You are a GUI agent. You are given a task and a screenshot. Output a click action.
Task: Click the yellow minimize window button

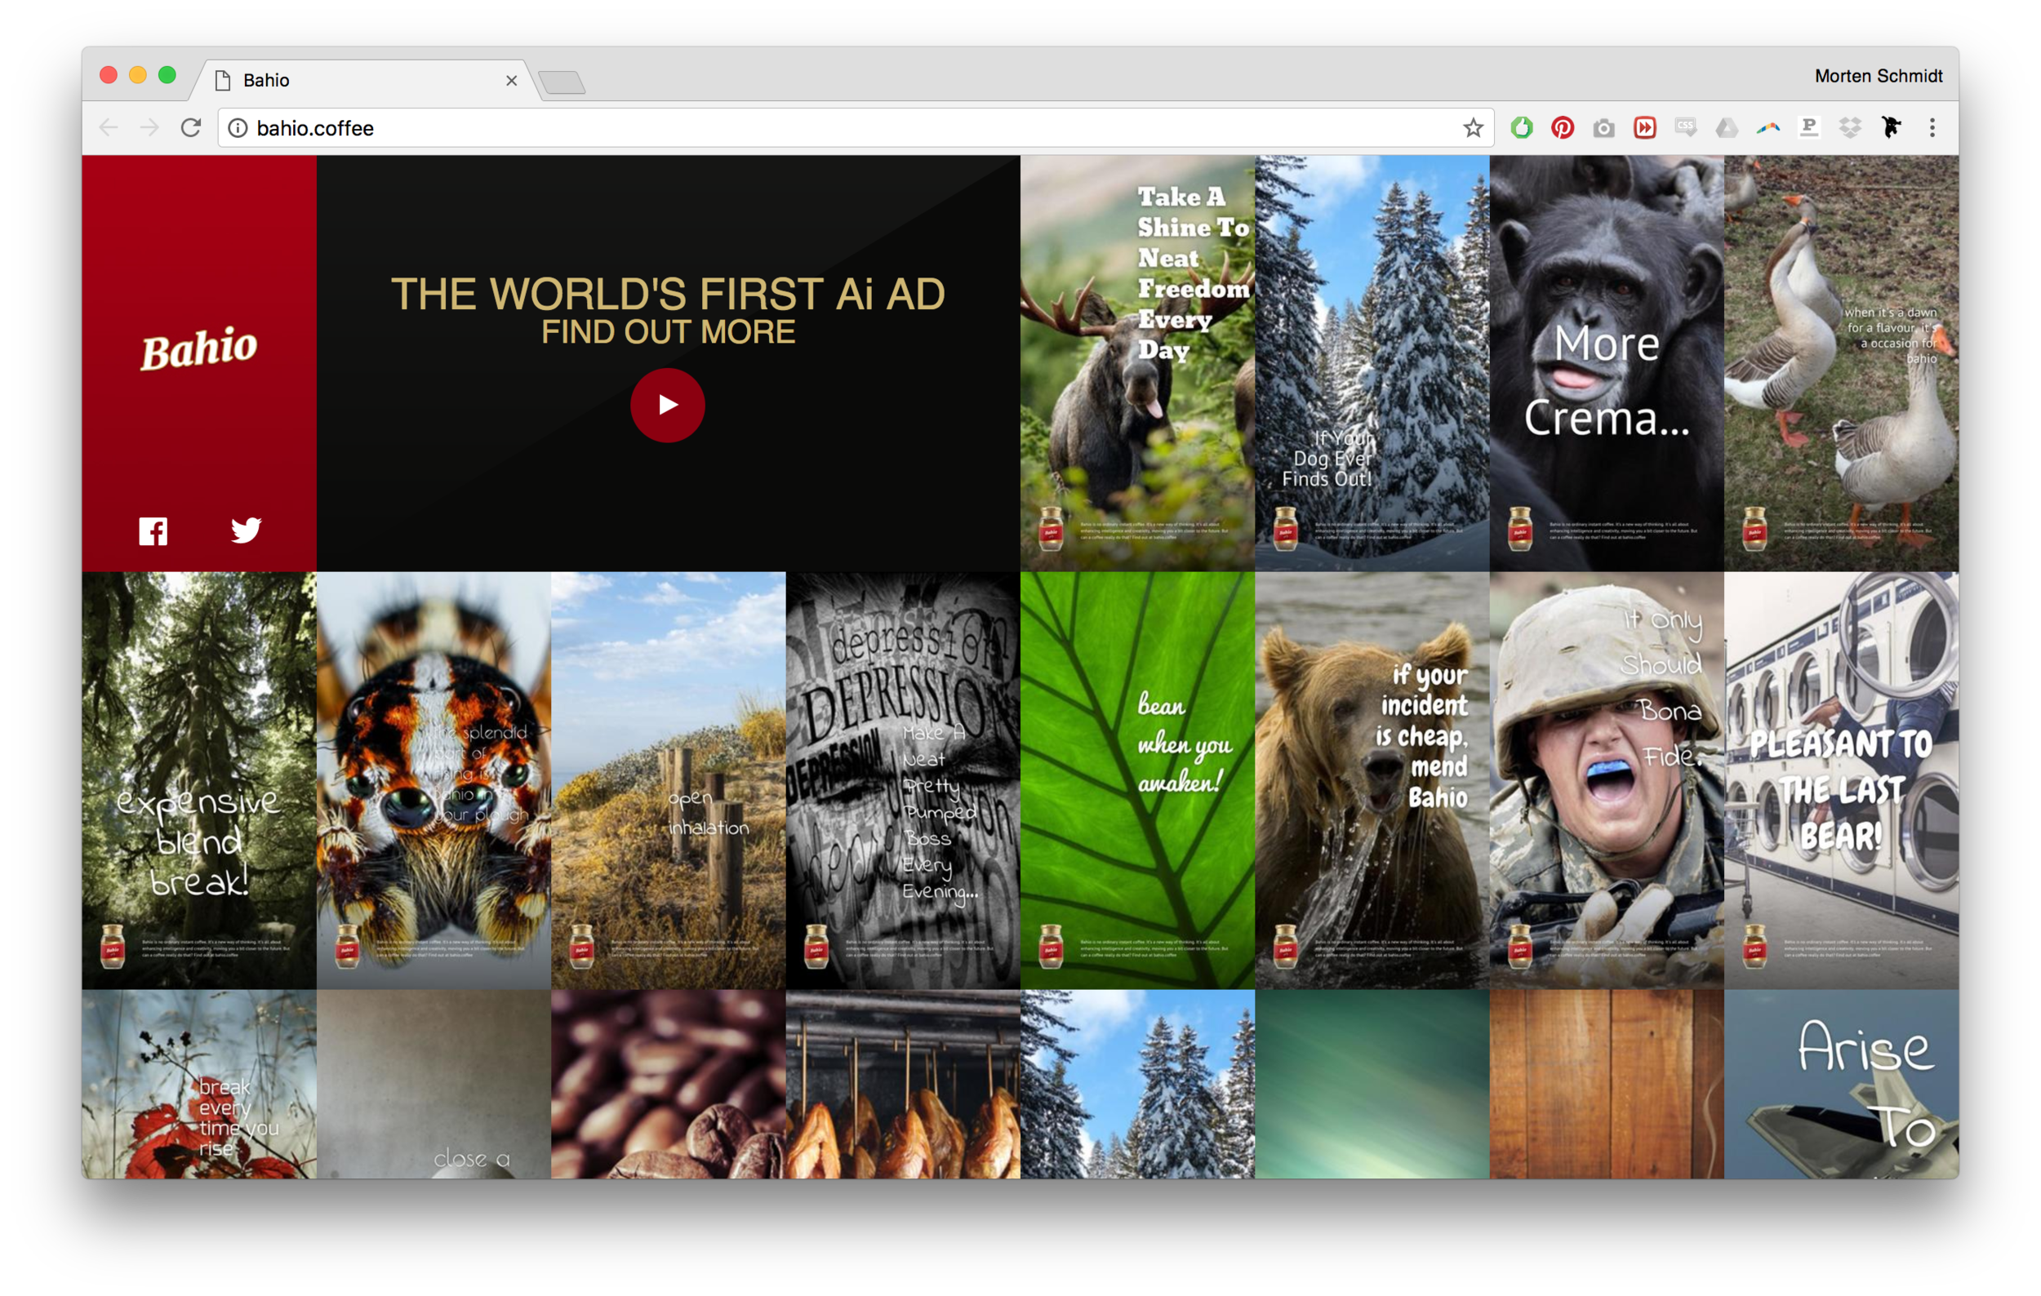[x=138, y=74]
